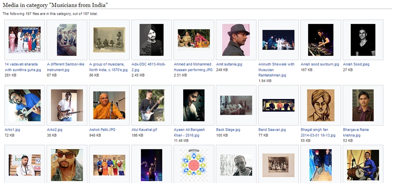The image size is (394, 183).
Task: Click the Santoor-like instrument image thumbnail
Action: [67, 40]
